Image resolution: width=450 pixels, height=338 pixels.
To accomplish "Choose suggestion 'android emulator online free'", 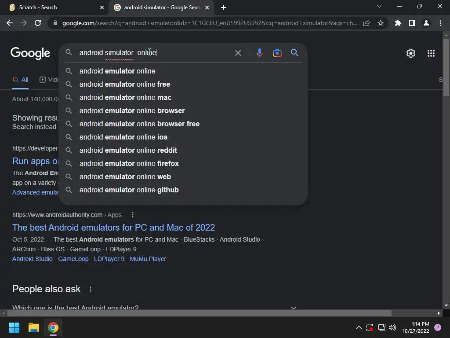I will click(x=183, y=84).
